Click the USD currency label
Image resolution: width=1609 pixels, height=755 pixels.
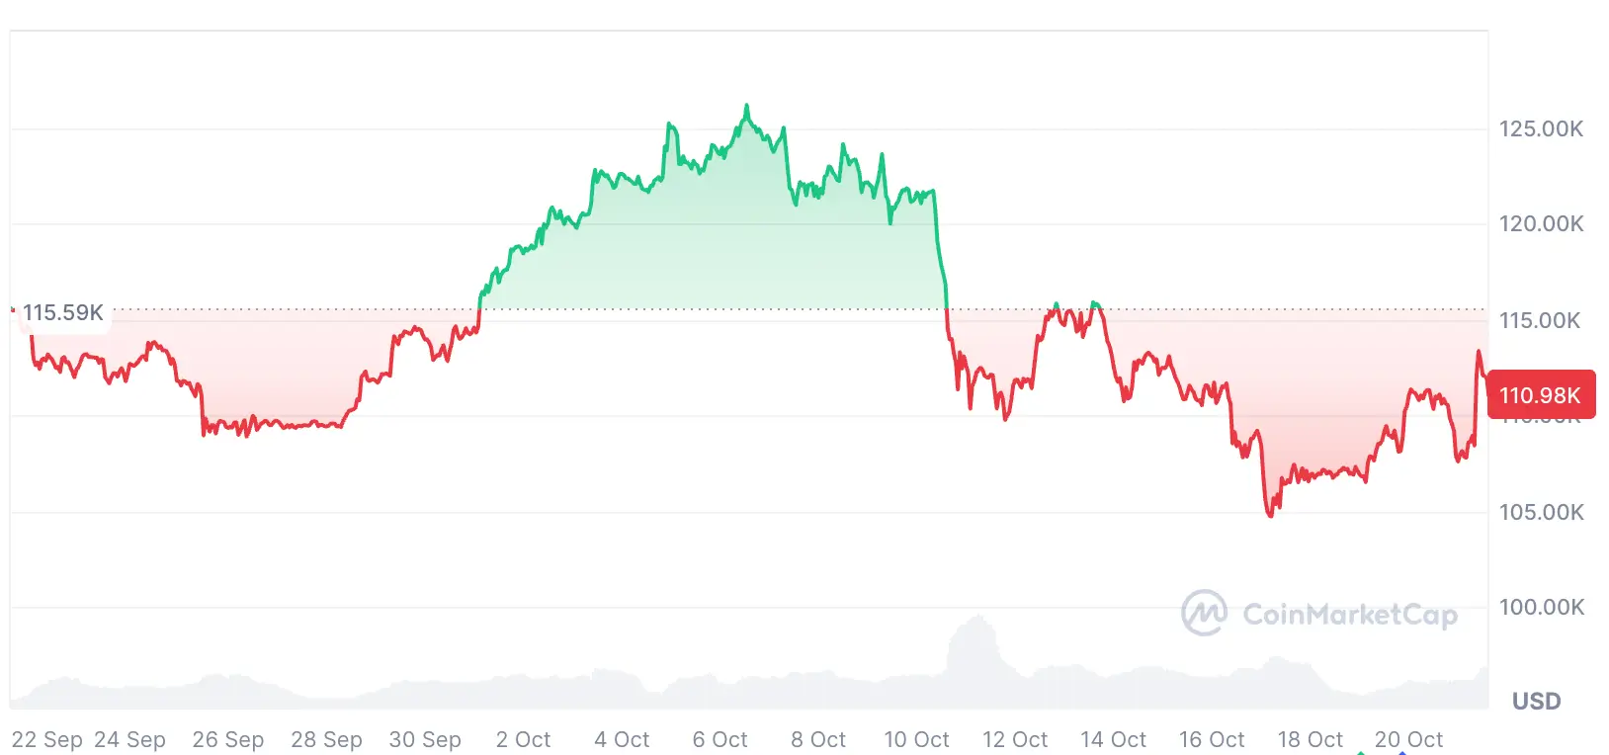[x=1536, y=702]
